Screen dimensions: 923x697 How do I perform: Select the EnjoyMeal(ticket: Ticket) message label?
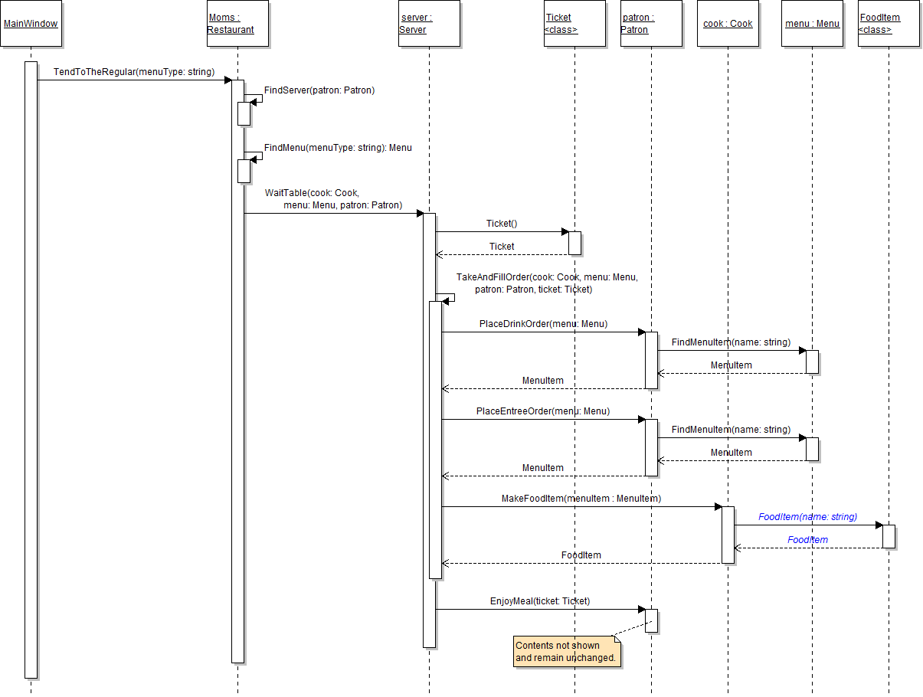(540, 601)
